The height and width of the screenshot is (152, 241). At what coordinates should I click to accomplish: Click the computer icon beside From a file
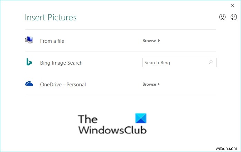(x=29, y=40)
